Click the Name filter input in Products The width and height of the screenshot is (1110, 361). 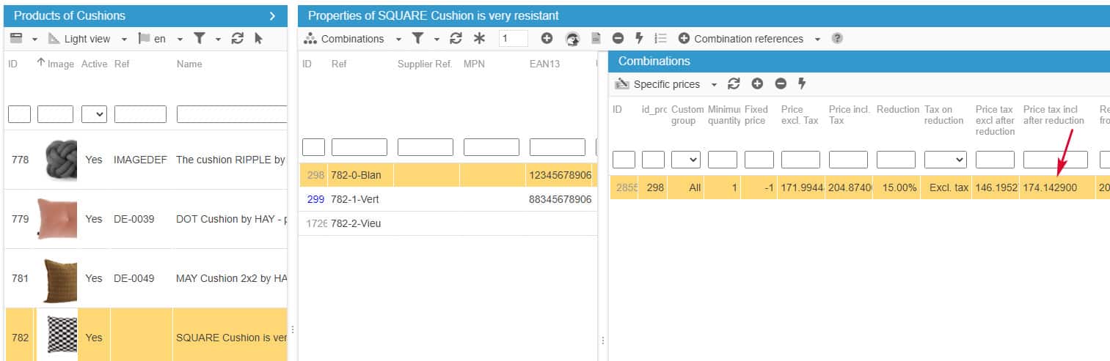click(x=231, y=114)
